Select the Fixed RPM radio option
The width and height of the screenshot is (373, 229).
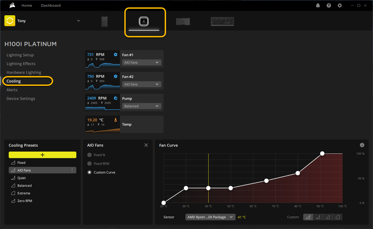click(x=89, y=164)
